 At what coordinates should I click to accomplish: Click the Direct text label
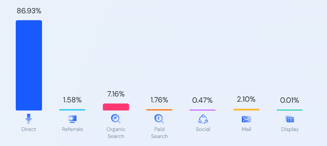[x=29, y=129]
